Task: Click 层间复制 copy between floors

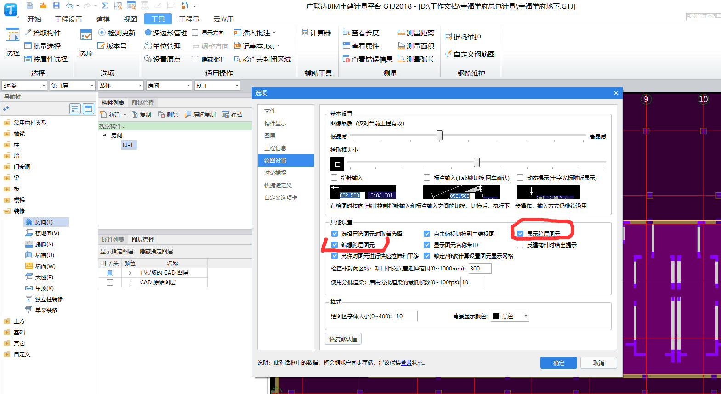Action: [200, 114]
